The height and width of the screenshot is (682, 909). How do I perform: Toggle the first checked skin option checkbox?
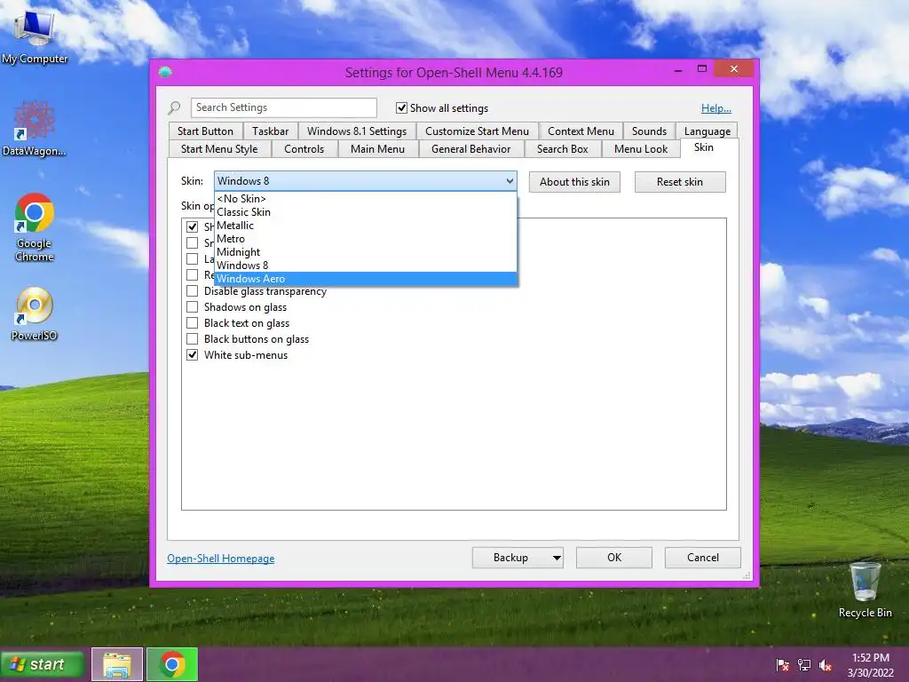click(x=192, y=226)
